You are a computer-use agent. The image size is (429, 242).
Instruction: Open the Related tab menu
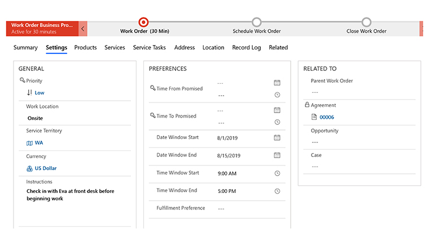click(278, 48)
